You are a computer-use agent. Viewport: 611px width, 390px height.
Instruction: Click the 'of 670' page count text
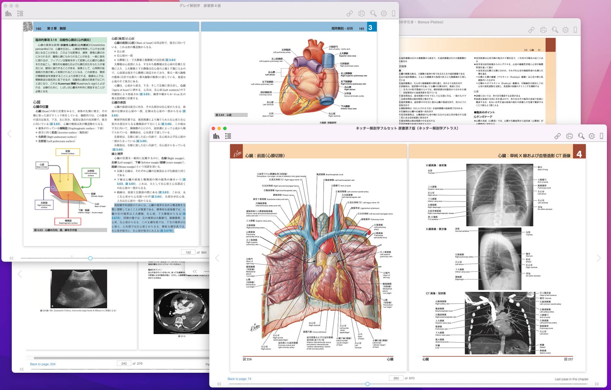click(x=410, y=378)
